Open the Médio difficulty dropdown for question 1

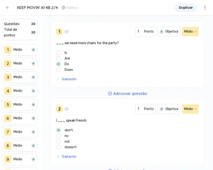[190, 31]
